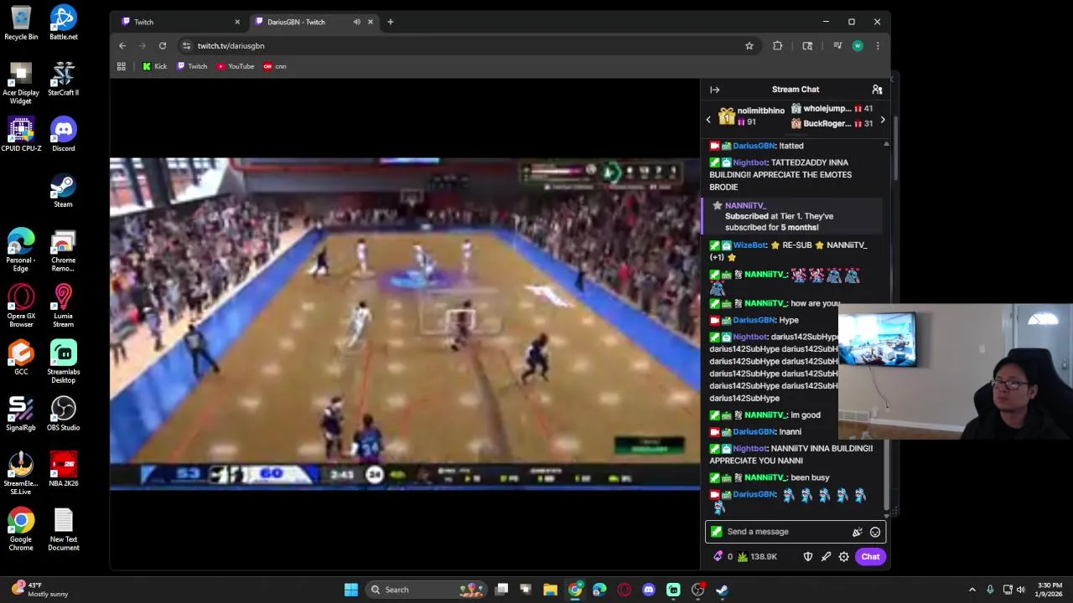This screenshot has width=1073, height=603.
Task: Open the media controls toolbar icon
Action: pos(837,46)
